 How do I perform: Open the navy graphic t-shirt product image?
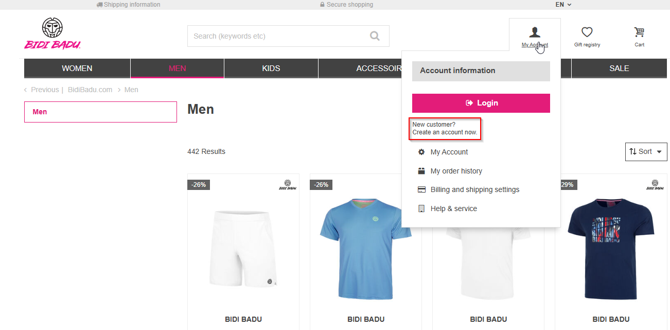point(611,249)
